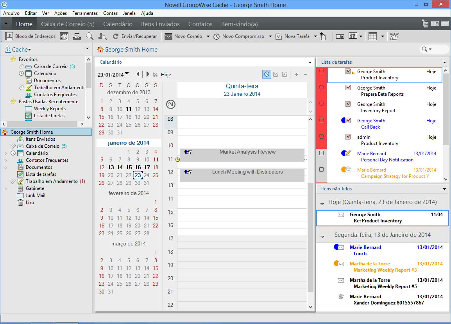Viewport: 451px width, 324px height.
Task: Click the proxy users icon in top-right nav bar
Action: (x=425, y=23)
